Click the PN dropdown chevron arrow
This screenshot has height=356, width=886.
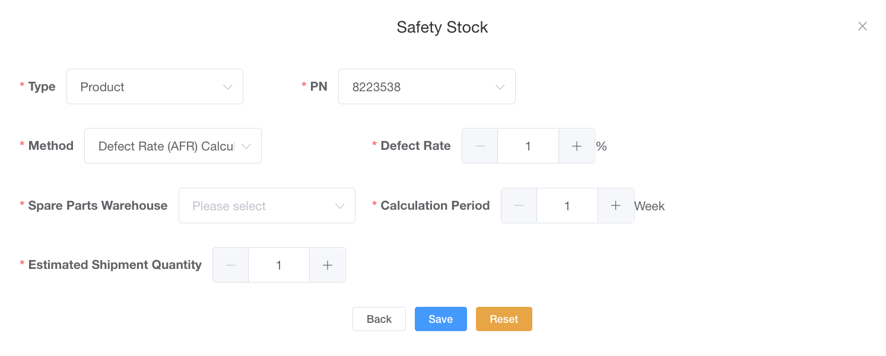click(x=500, y=87)
